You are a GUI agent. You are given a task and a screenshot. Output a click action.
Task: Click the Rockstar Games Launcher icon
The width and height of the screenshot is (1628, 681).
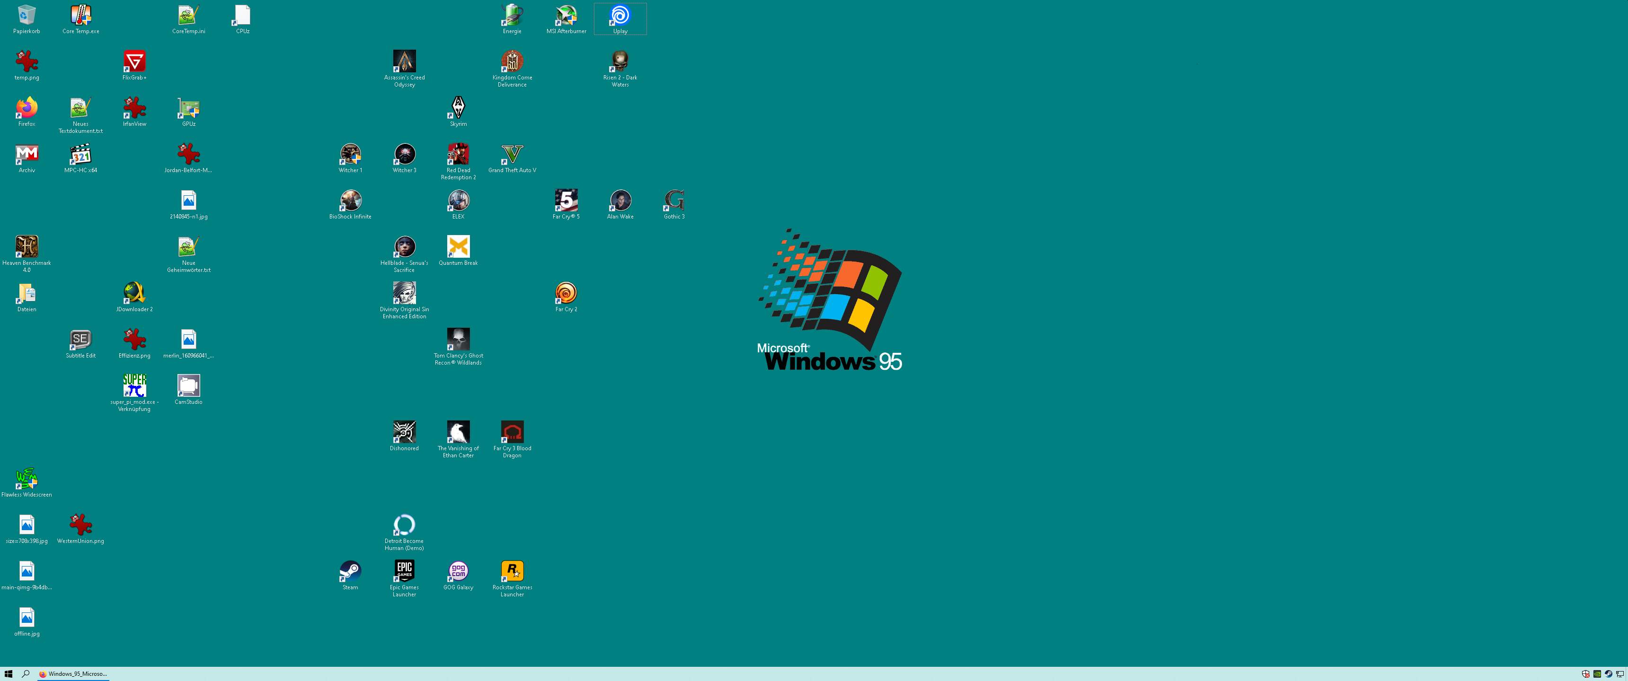[512, 572]
